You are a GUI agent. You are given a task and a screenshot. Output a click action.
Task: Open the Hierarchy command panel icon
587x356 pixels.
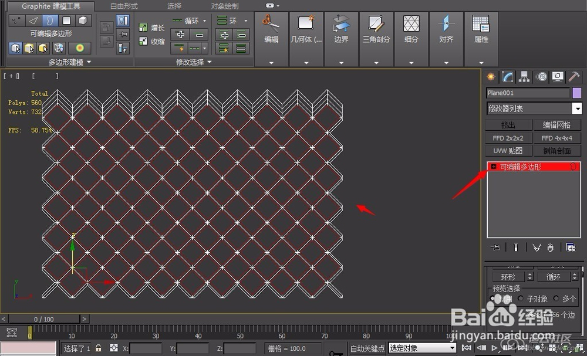(x=524, y=77)
